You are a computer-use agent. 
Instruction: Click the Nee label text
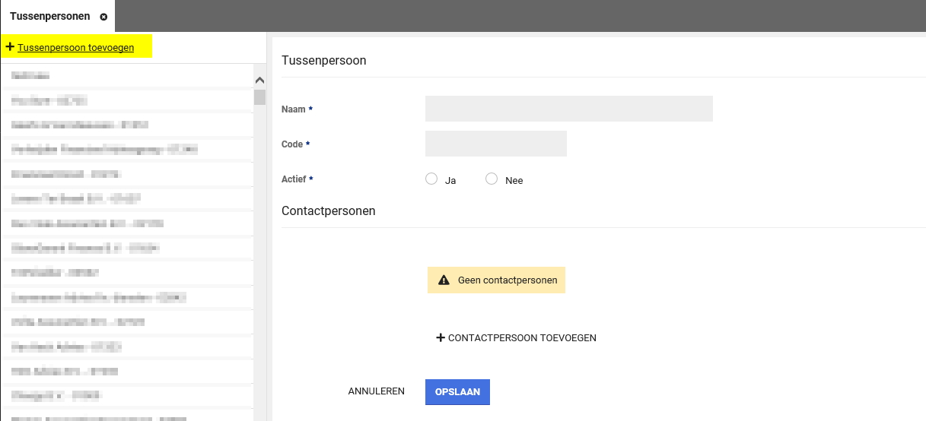point(514,181)
